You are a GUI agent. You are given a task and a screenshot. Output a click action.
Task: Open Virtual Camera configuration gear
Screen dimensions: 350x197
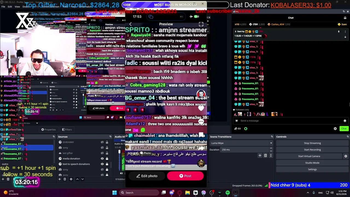tap(346, 156)
